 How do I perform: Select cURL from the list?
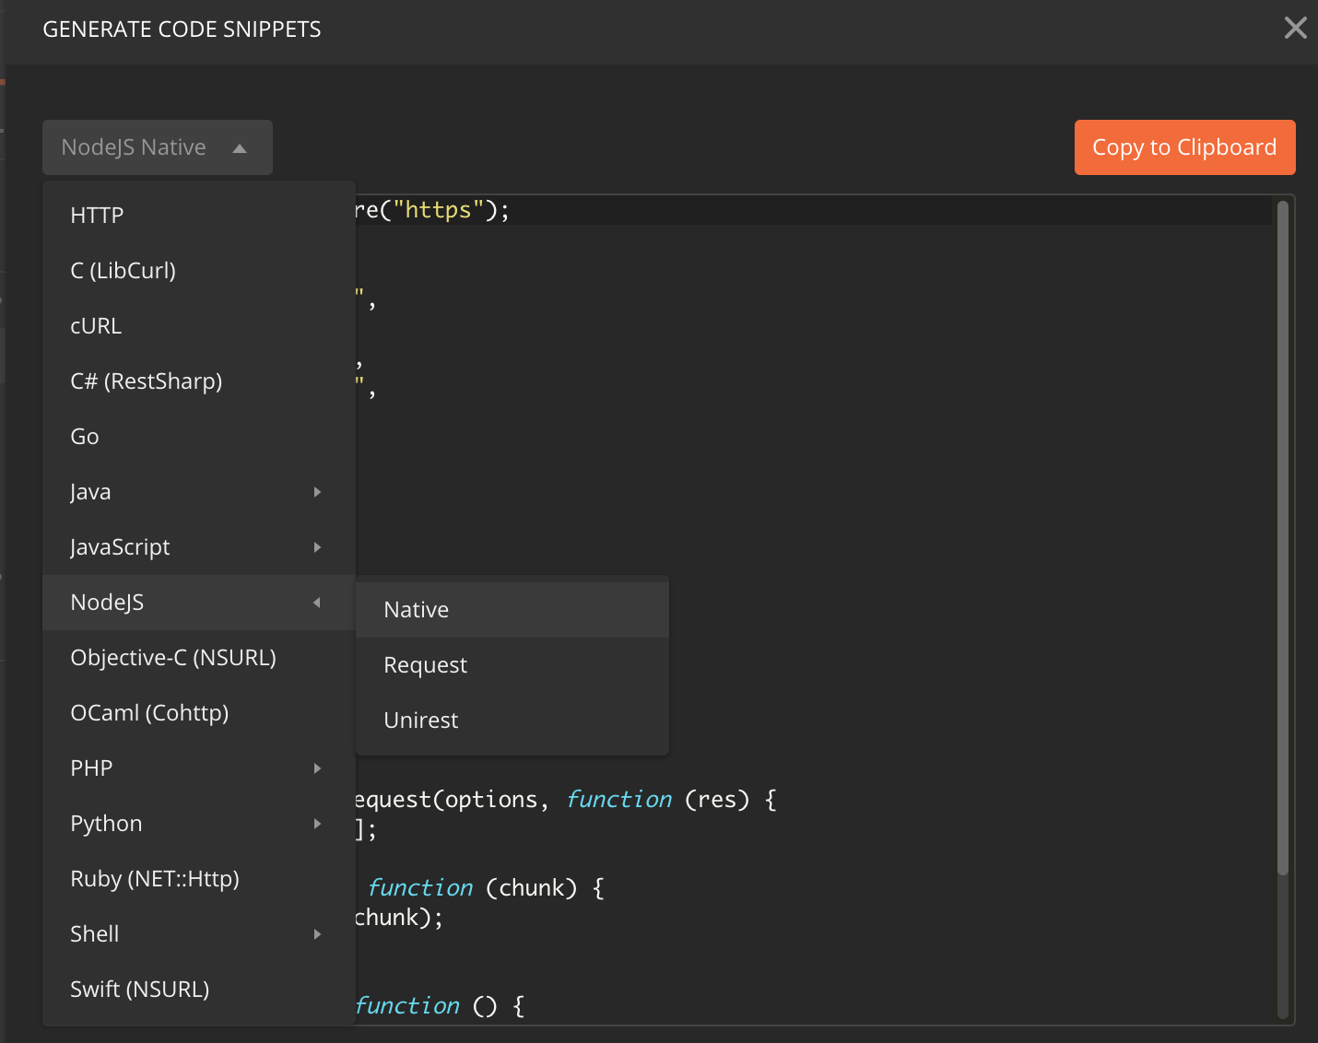click(x=199, y=326)
